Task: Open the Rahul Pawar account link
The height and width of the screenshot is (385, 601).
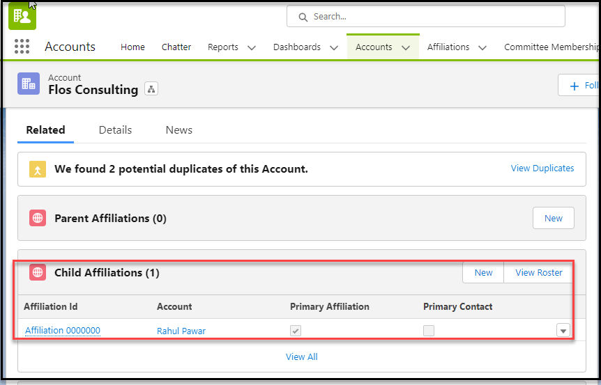Action: [x=181, y=331]
